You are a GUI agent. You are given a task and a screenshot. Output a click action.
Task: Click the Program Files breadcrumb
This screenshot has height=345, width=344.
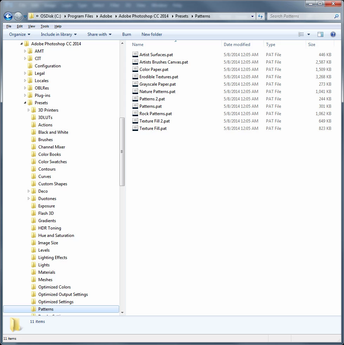(80, 16)
